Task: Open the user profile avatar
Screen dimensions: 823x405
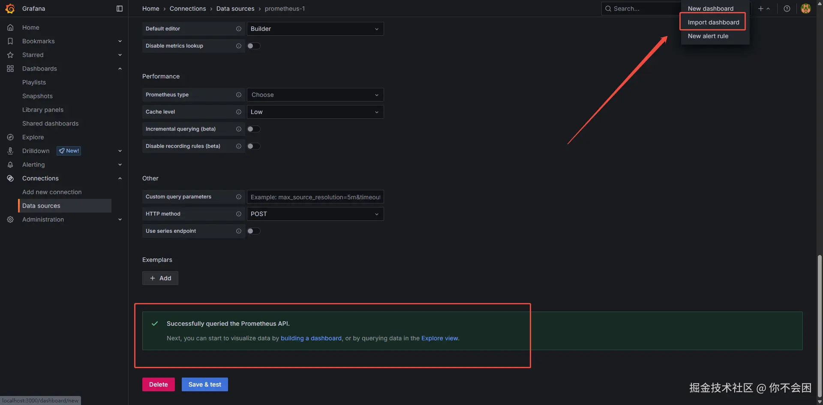Action: click(x=806, y=9)
